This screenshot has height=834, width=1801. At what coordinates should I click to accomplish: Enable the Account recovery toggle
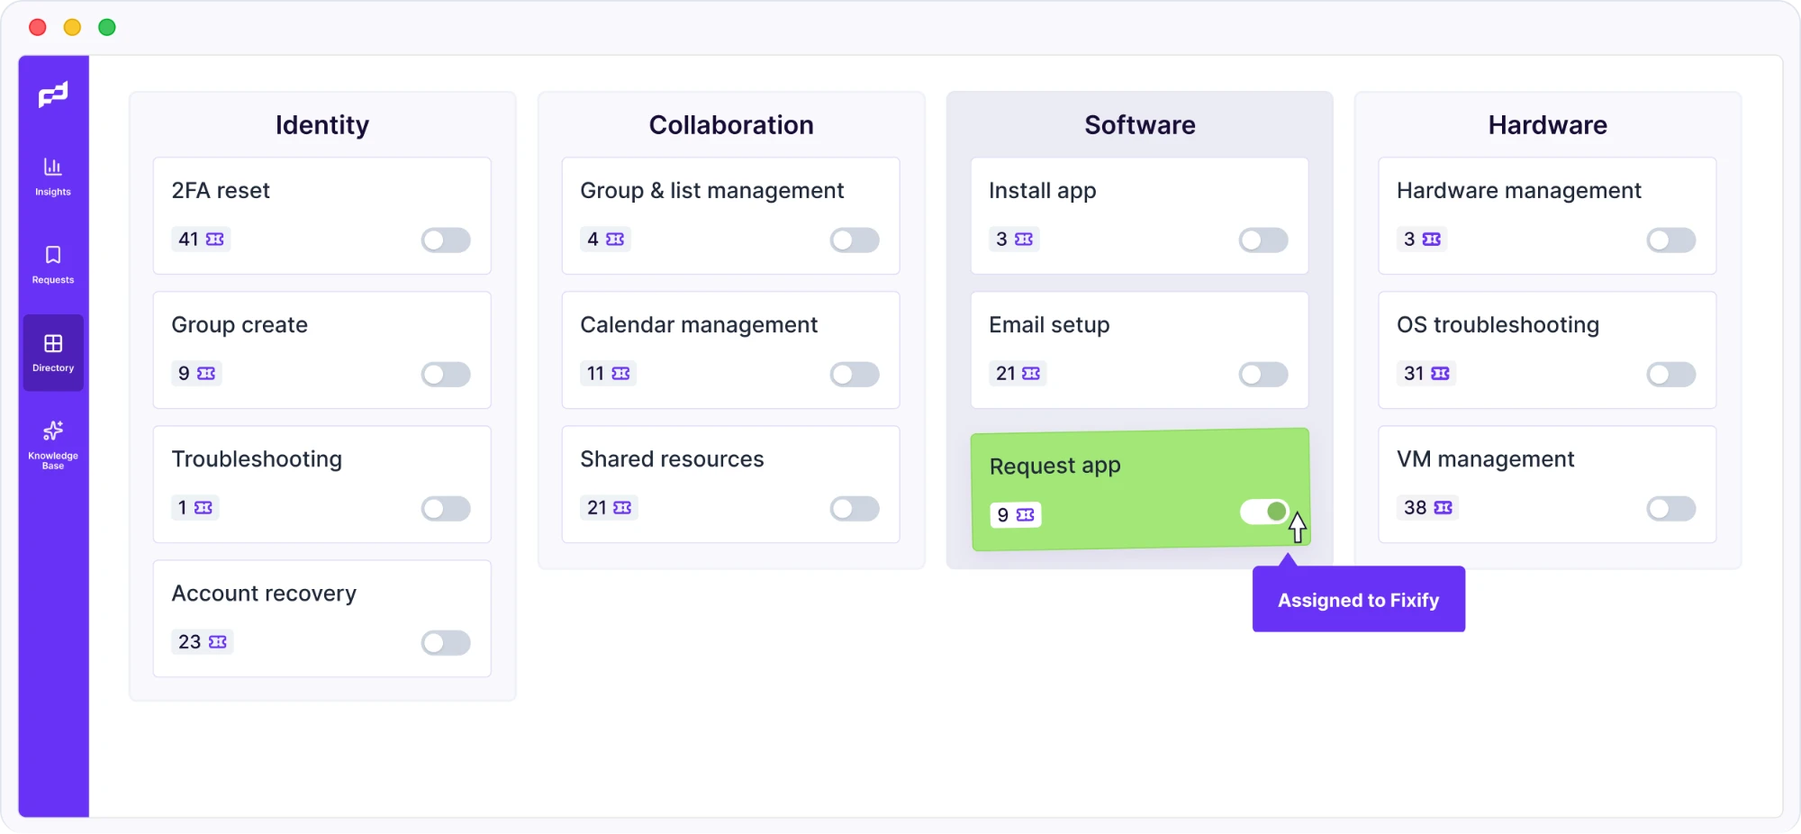click(x=446, y=643)
